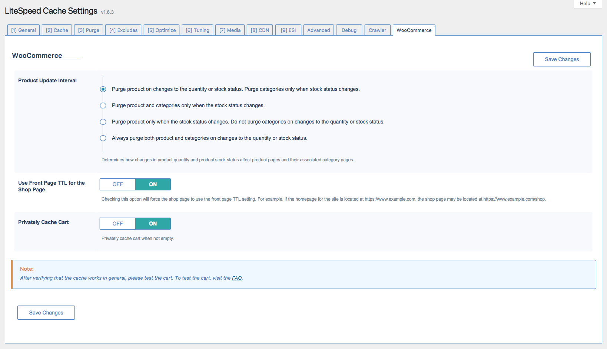
Task: Select purge product on quantity or stock changes
Action: 103,89
